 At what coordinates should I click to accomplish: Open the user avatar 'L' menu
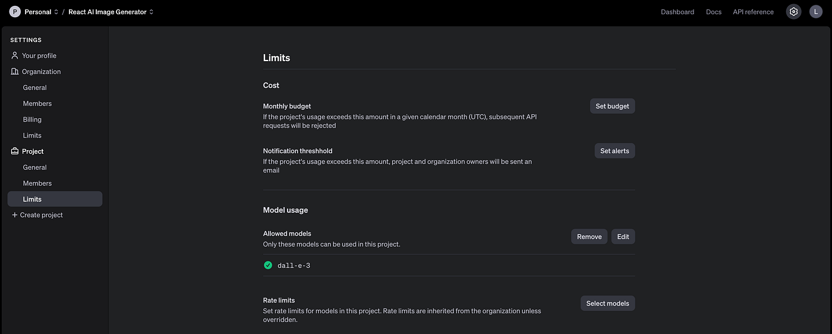(816, 12)
